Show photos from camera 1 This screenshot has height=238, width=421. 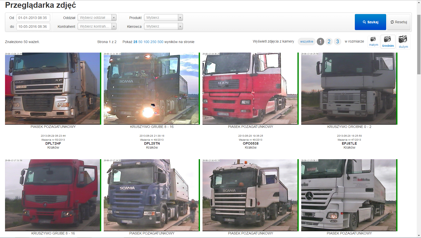point(320,42)
